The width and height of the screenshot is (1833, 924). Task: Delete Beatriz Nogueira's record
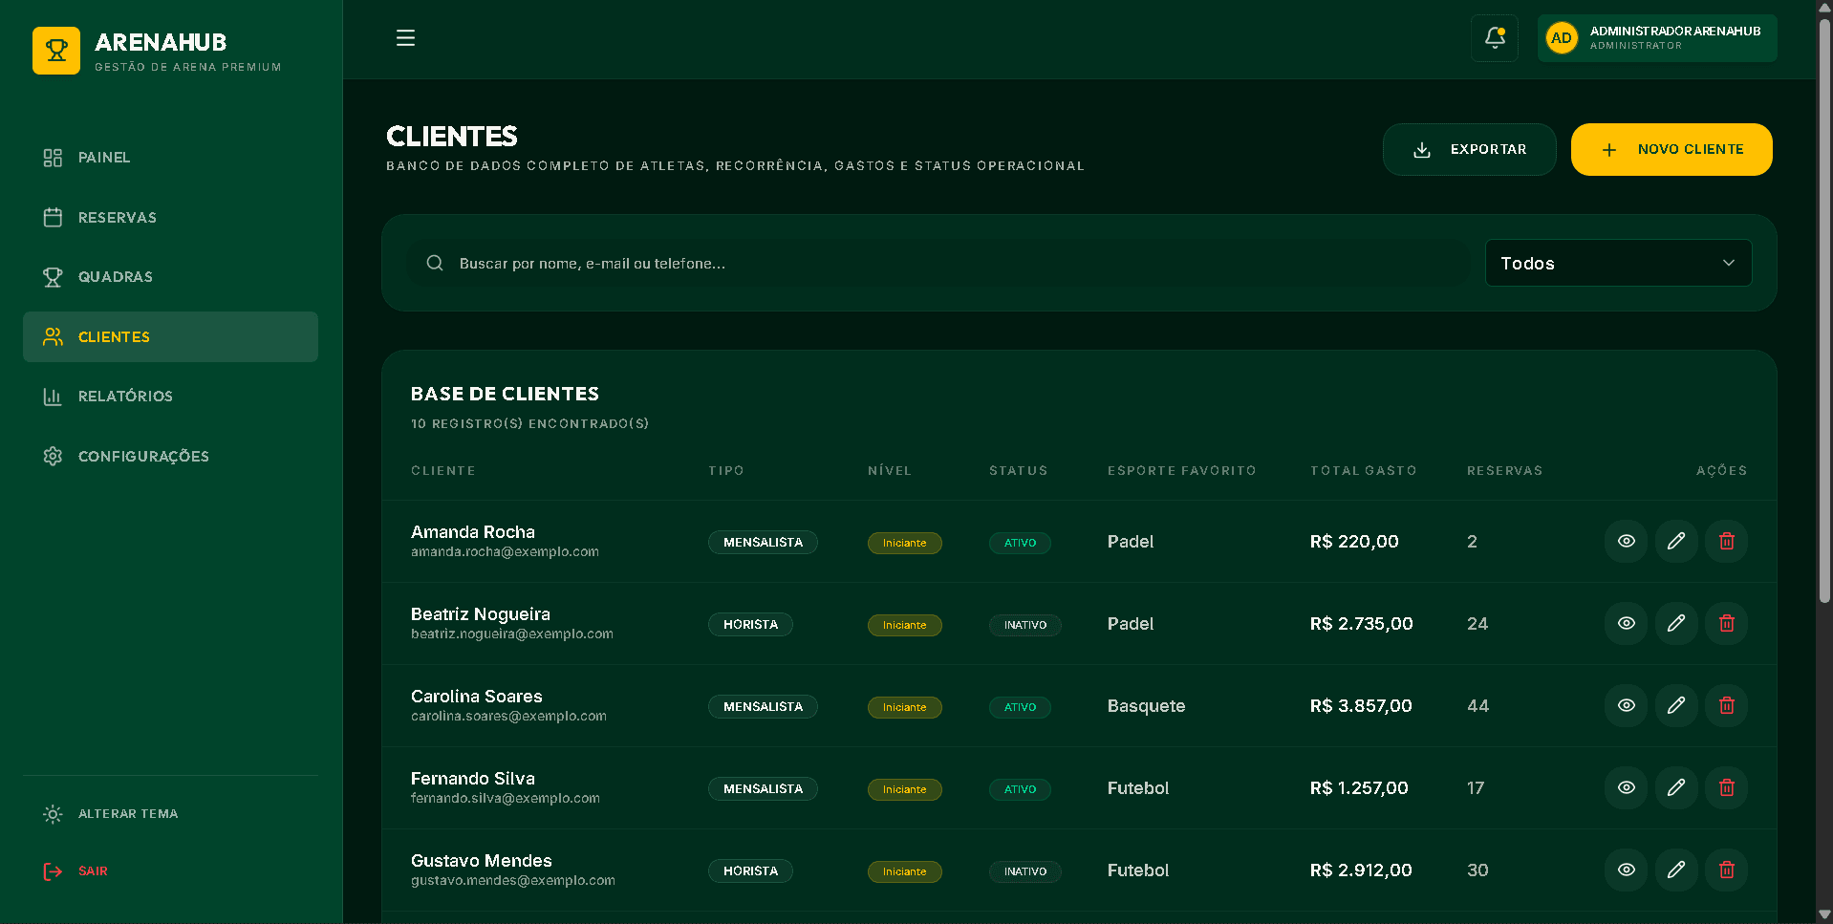pos(1727,624)
